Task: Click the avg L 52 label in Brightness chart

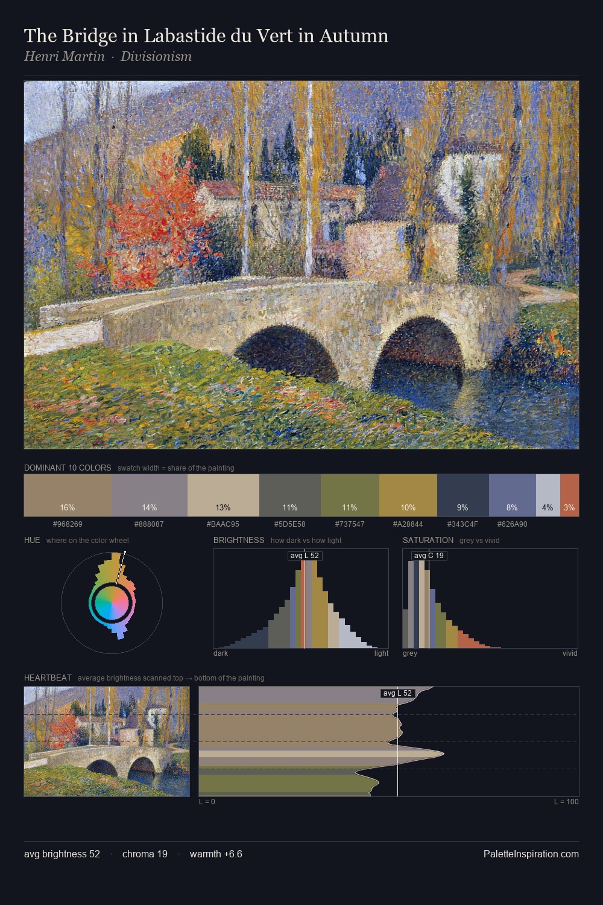Action: click(305, 556)
